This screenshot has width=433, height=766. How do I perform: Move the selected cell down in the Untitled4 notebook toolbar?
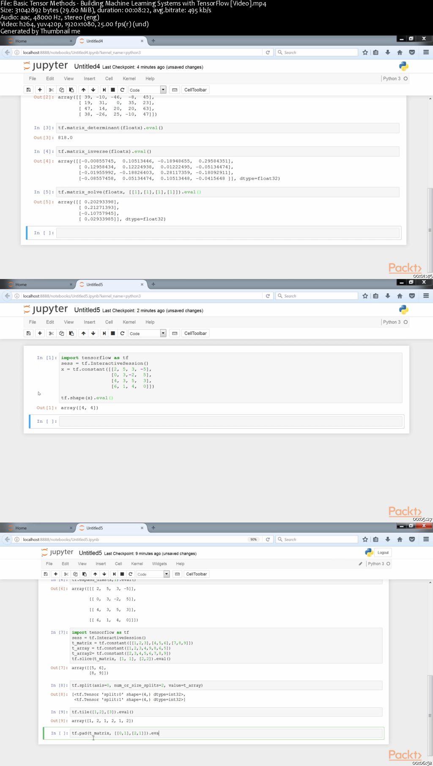coord(93,90)
